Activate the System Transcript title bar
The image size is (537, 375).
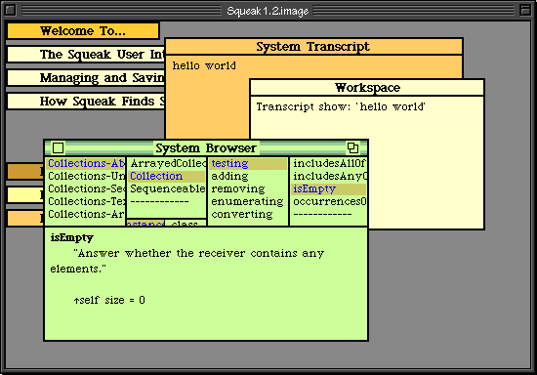(x=313, y=46)
